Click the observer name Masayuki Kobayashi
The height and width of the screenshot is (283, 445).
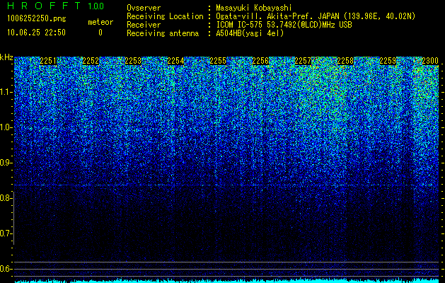tap(254, 8)
